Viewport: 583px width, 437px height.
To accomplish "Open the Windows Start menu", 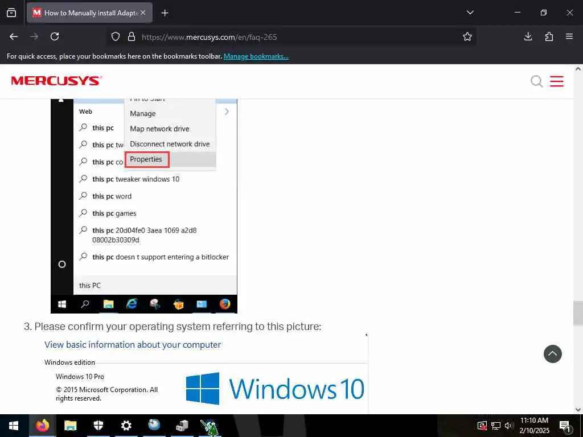I will pos(14,426).
